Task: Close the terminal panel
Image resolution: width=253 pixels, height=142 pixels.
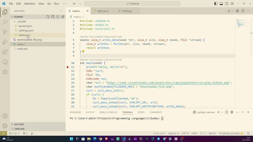Action: tap(248, 112)
